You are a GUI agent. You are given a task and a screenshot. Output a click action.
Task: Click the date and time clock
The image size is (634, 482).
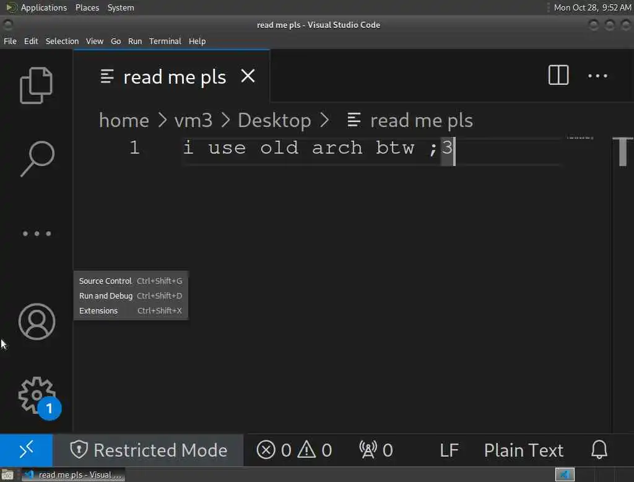tap(593, 7)
